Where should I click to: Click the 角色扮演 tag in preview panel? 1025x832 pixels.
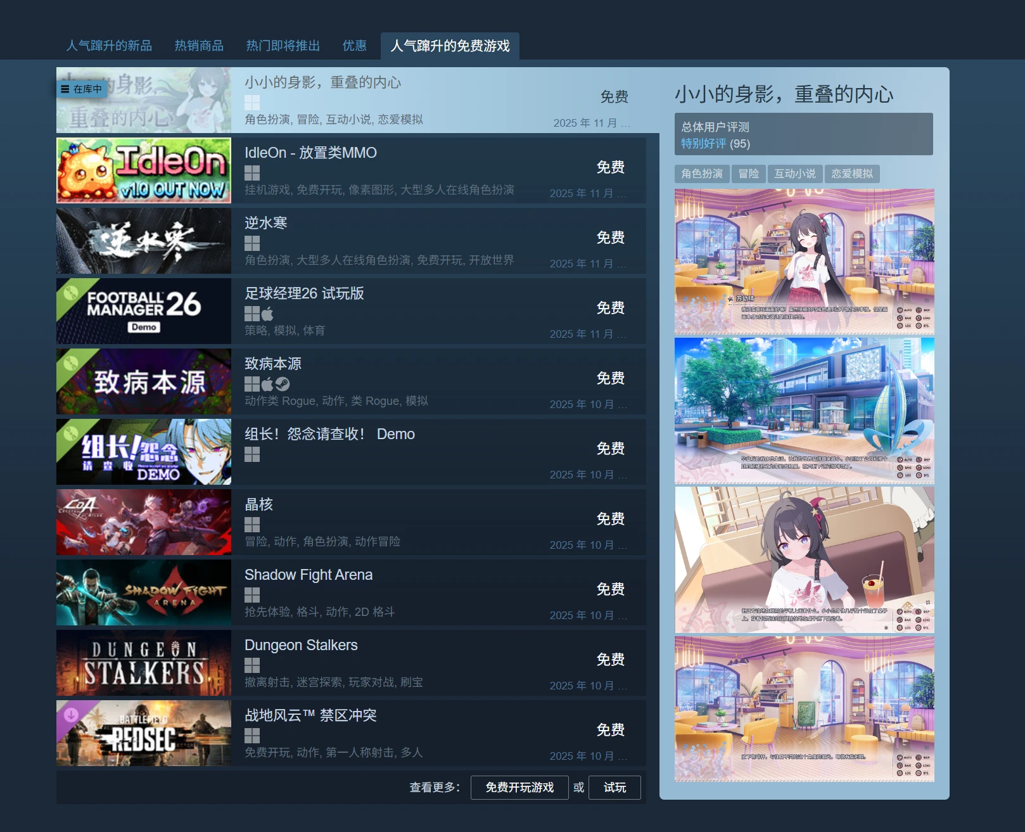pos(702,174)
